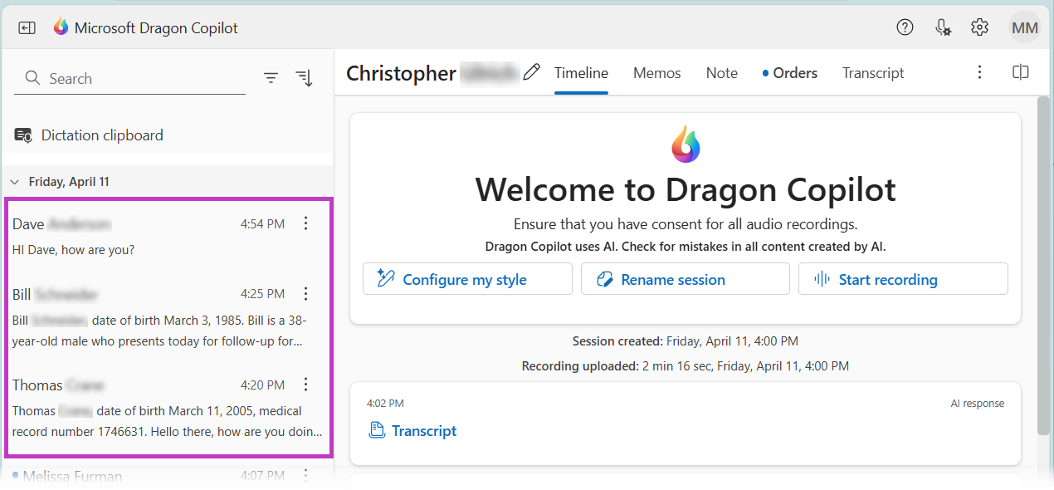This screenshot has width=1054, height=490.
Task: Open the overflow menu next to the Transcript tab
Action: (x=979, y=72)
